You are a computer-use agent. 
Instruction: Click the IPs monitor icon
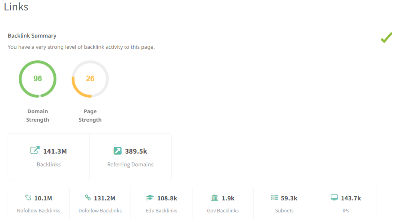(x=334, y=198)
